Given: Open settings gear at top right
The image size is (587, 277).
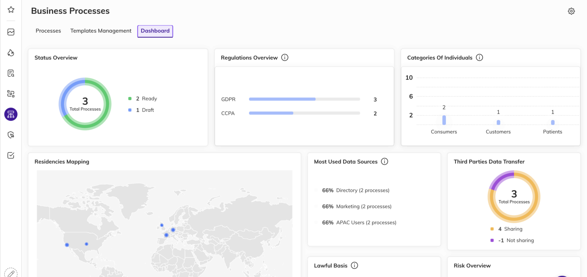Looking at the screenshot, I should click(571, 11).
